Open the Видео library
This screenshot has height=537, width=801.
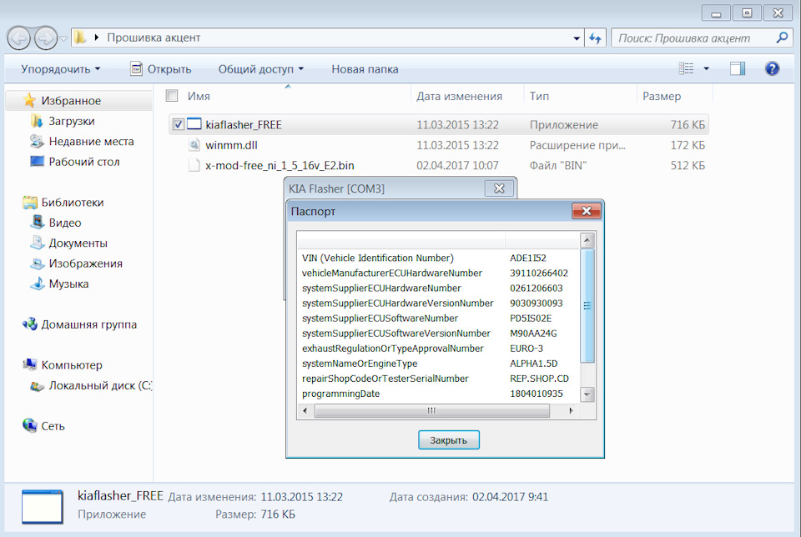(x=65, y=223)
